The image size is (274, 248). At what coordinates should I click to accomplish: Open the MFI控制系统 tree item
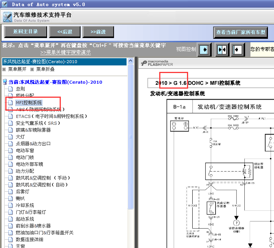click(x=29, y=102)
